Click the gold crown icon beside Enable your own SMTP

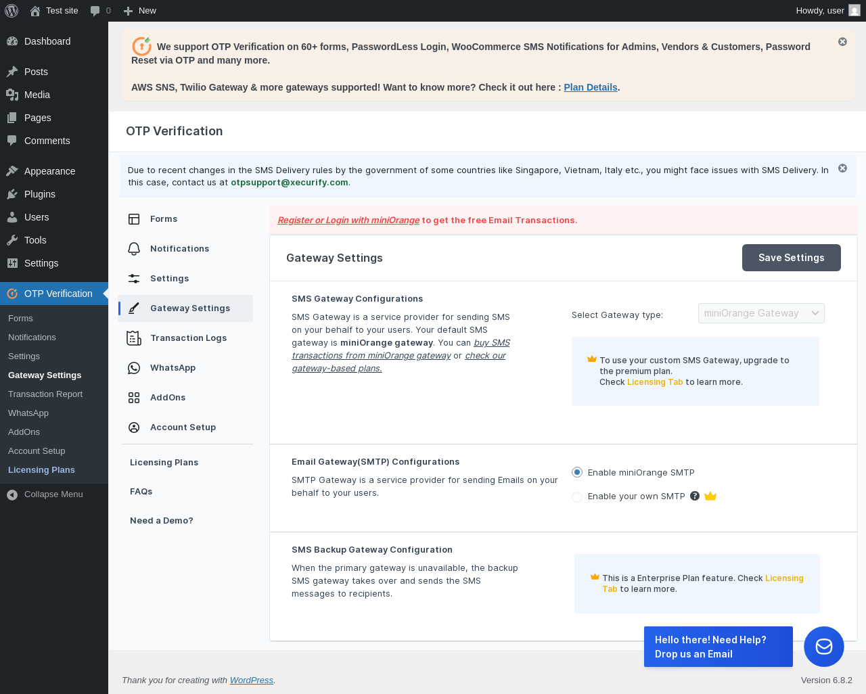click(x=710, y=496)
